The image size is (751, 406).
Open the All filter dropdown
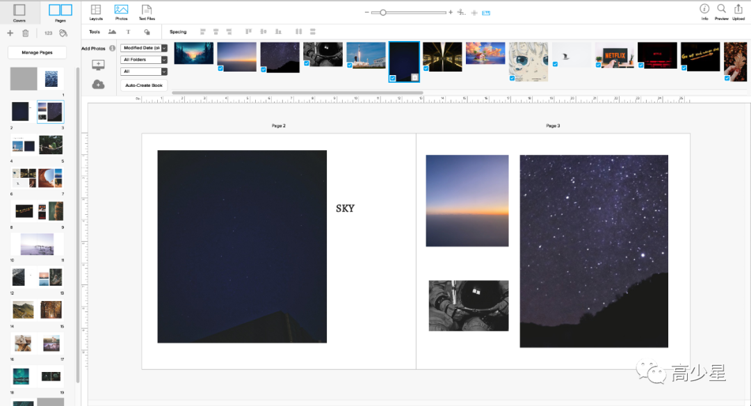144,72
